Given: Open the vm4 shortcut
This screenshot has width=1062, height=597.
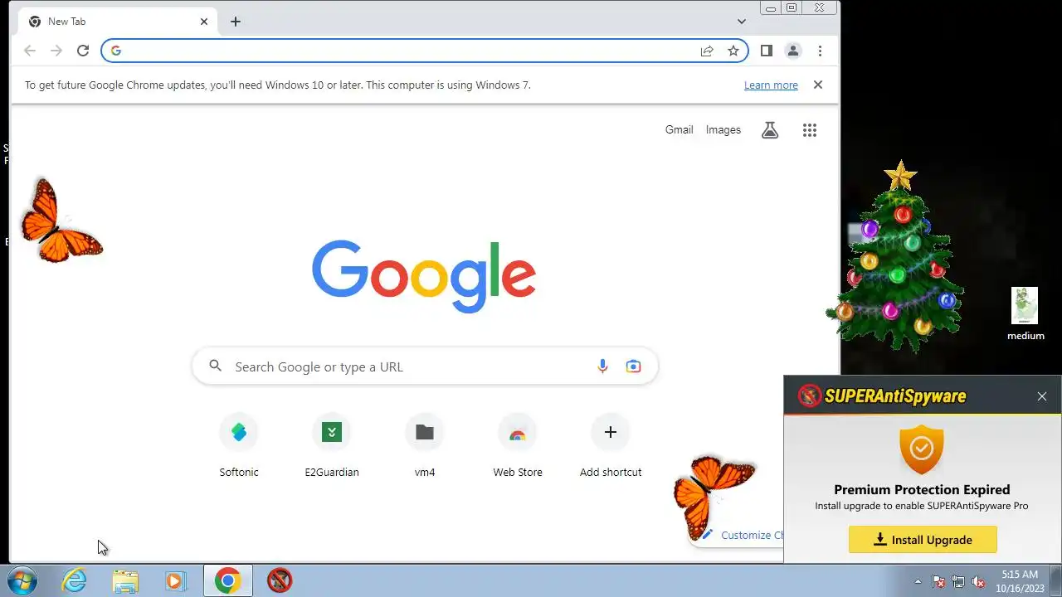Looking at the screenshot, I should coord(425,446).
